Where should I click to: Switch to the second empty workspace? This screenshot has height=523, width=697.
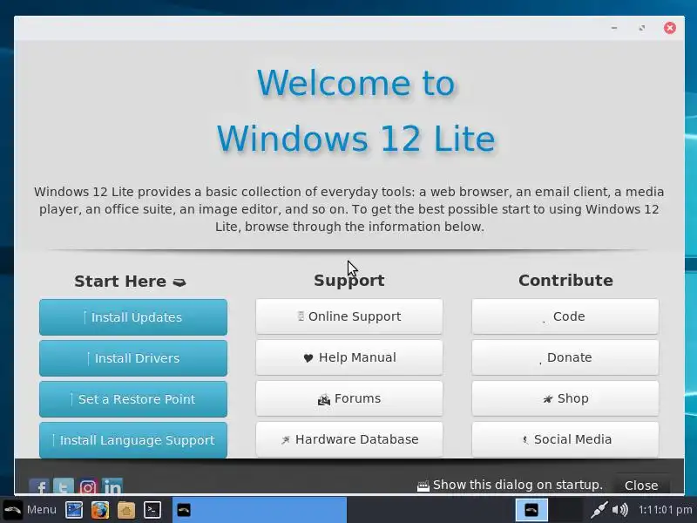coord(565,510)
